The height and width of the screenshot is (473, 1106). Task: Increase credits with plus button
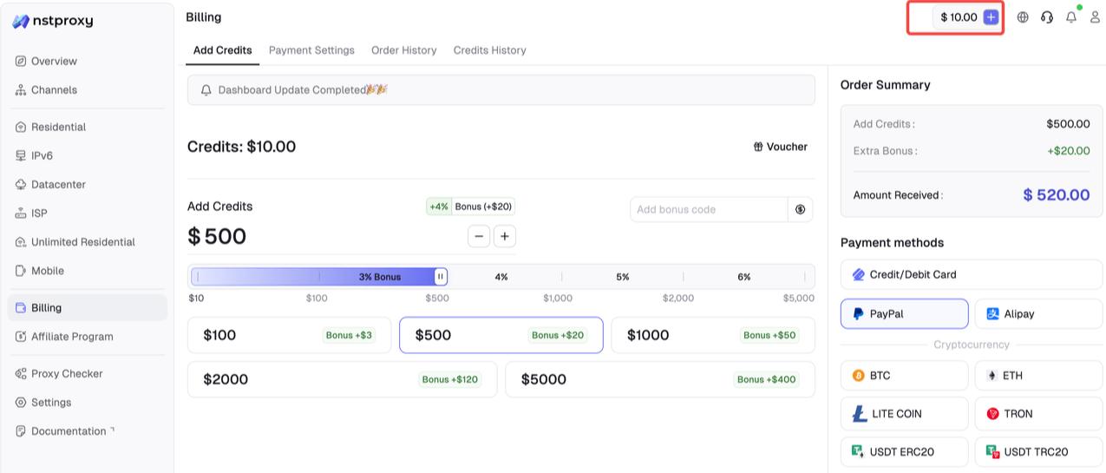pos(505,236)
